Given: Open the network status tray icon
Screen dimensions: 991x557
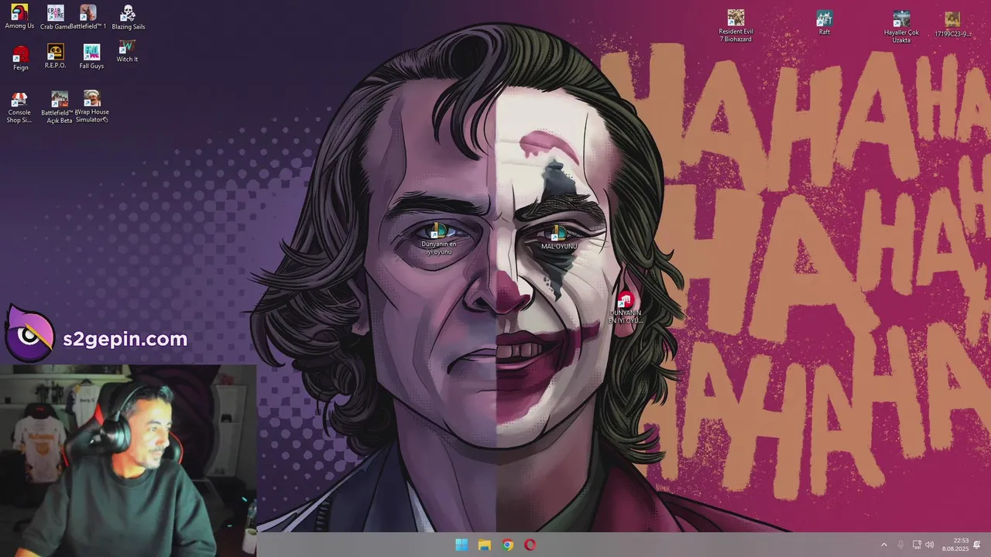Looking at the screenshot, I should [917, 545].
